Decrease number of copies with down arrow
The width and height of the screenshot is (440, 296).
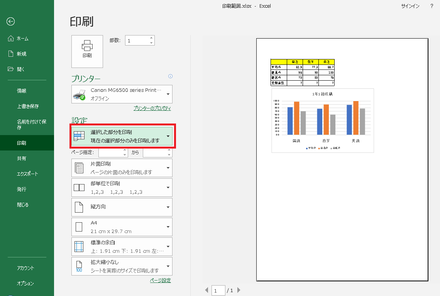click(151, 43)
